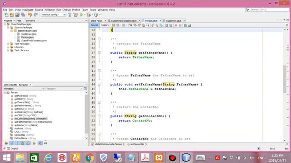
Task: Click the Open Project toolbar icon
Action: [17, 15]
